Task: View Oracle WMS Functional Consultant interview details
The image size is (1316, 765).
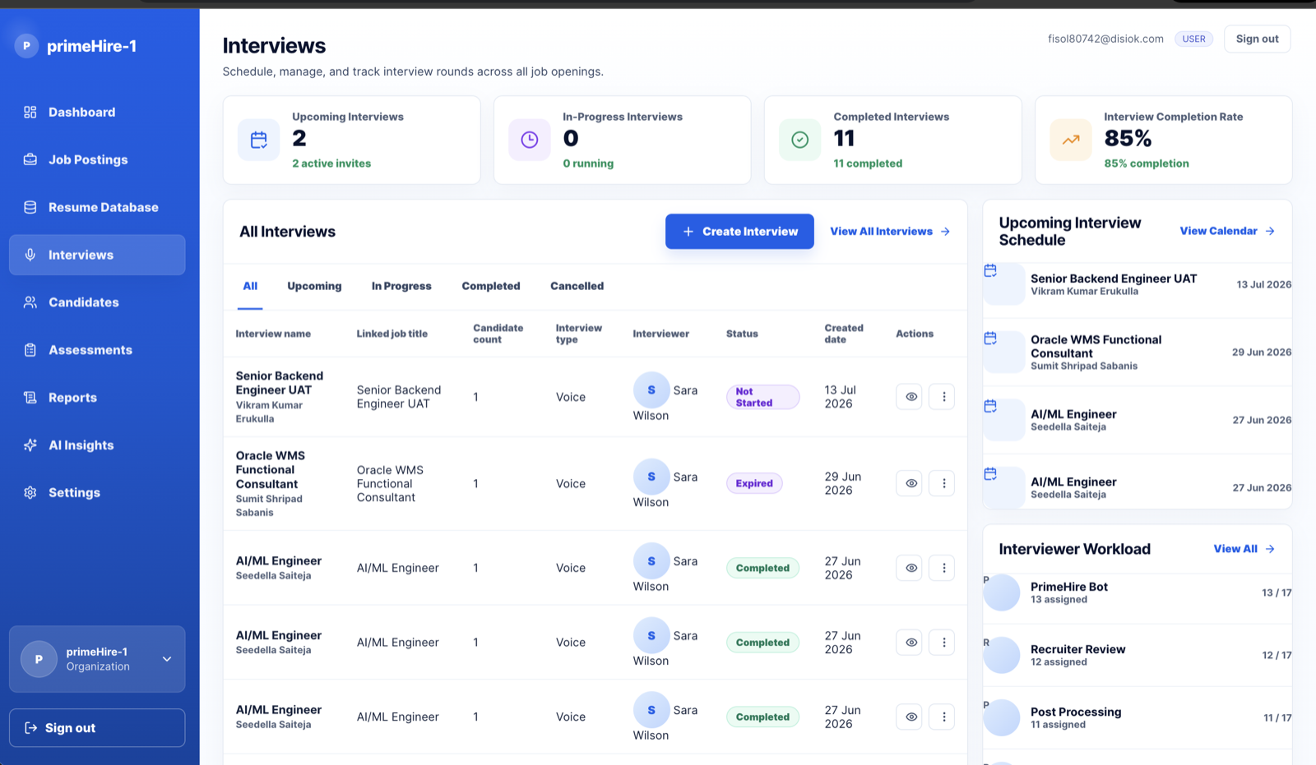Action: click(909, 483)
